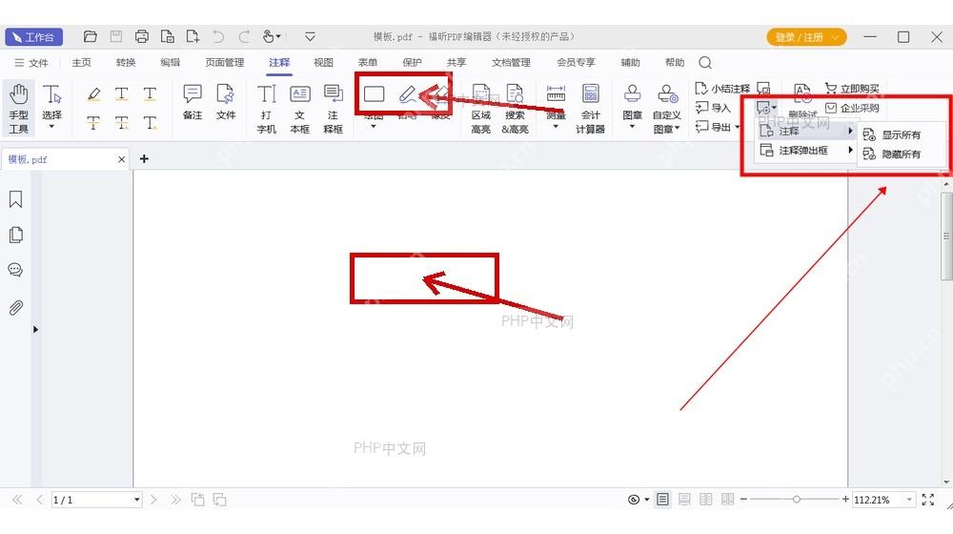Select the highlight marker tool
The height and width of the screenshot is (534, 953).
tap(93, 93)
